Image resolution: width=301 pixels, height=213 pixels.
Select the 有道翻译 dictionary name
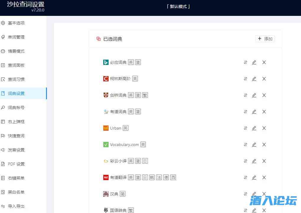click(x=118, y=177)
